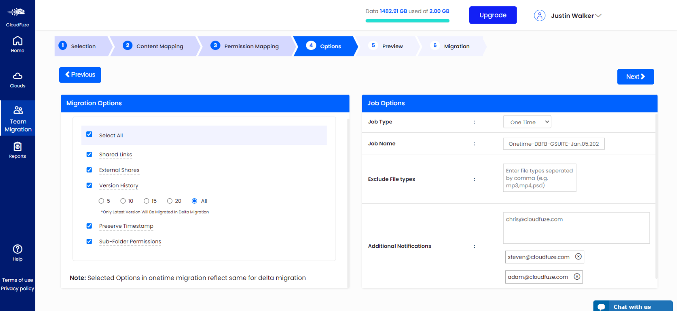
Task: Click the user profile avatar icon
Action: (539, 16)
